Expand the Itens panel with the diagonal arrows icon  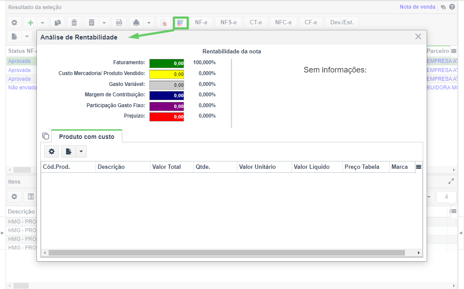coord(451,181)
